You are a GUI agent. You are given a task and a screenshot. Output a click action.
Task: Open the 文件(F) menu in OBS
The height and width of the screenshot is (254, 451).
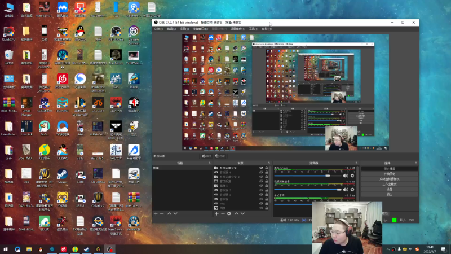[158, 29]
